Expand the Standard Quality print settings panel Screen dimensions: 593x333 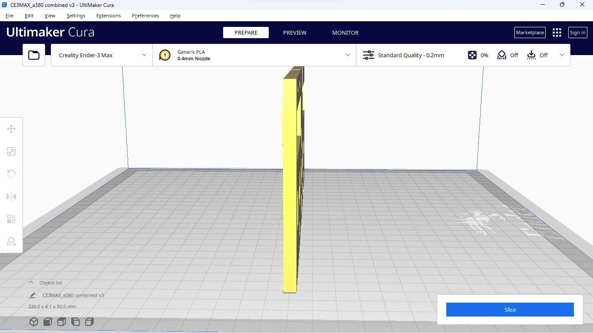coord(463,55)
